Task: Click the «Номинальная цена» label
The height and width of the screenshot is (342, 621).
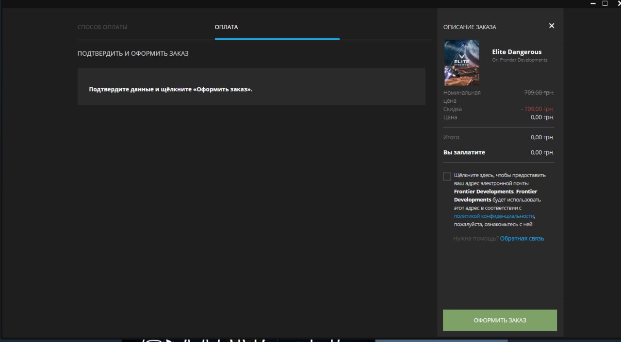Action: (x=462, y=97)
